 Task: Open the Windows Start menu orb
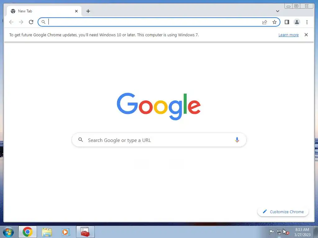point(8,232)
